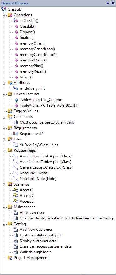
Task: Click the Attributes folder icon
Action: [x=10, y=83]
